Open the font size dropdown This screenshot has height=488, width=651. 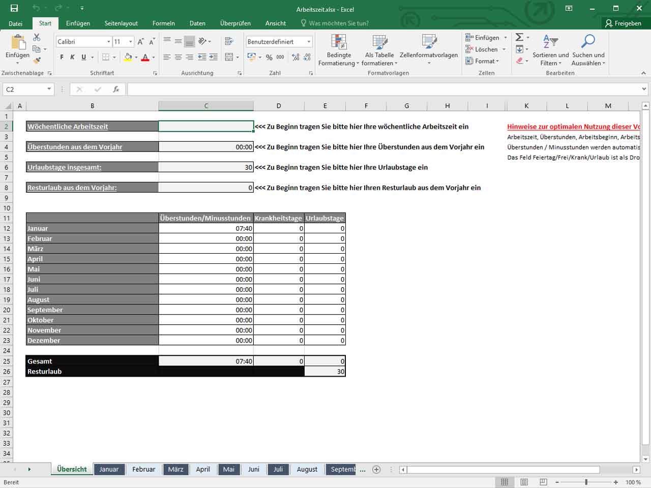pos(131,42)
